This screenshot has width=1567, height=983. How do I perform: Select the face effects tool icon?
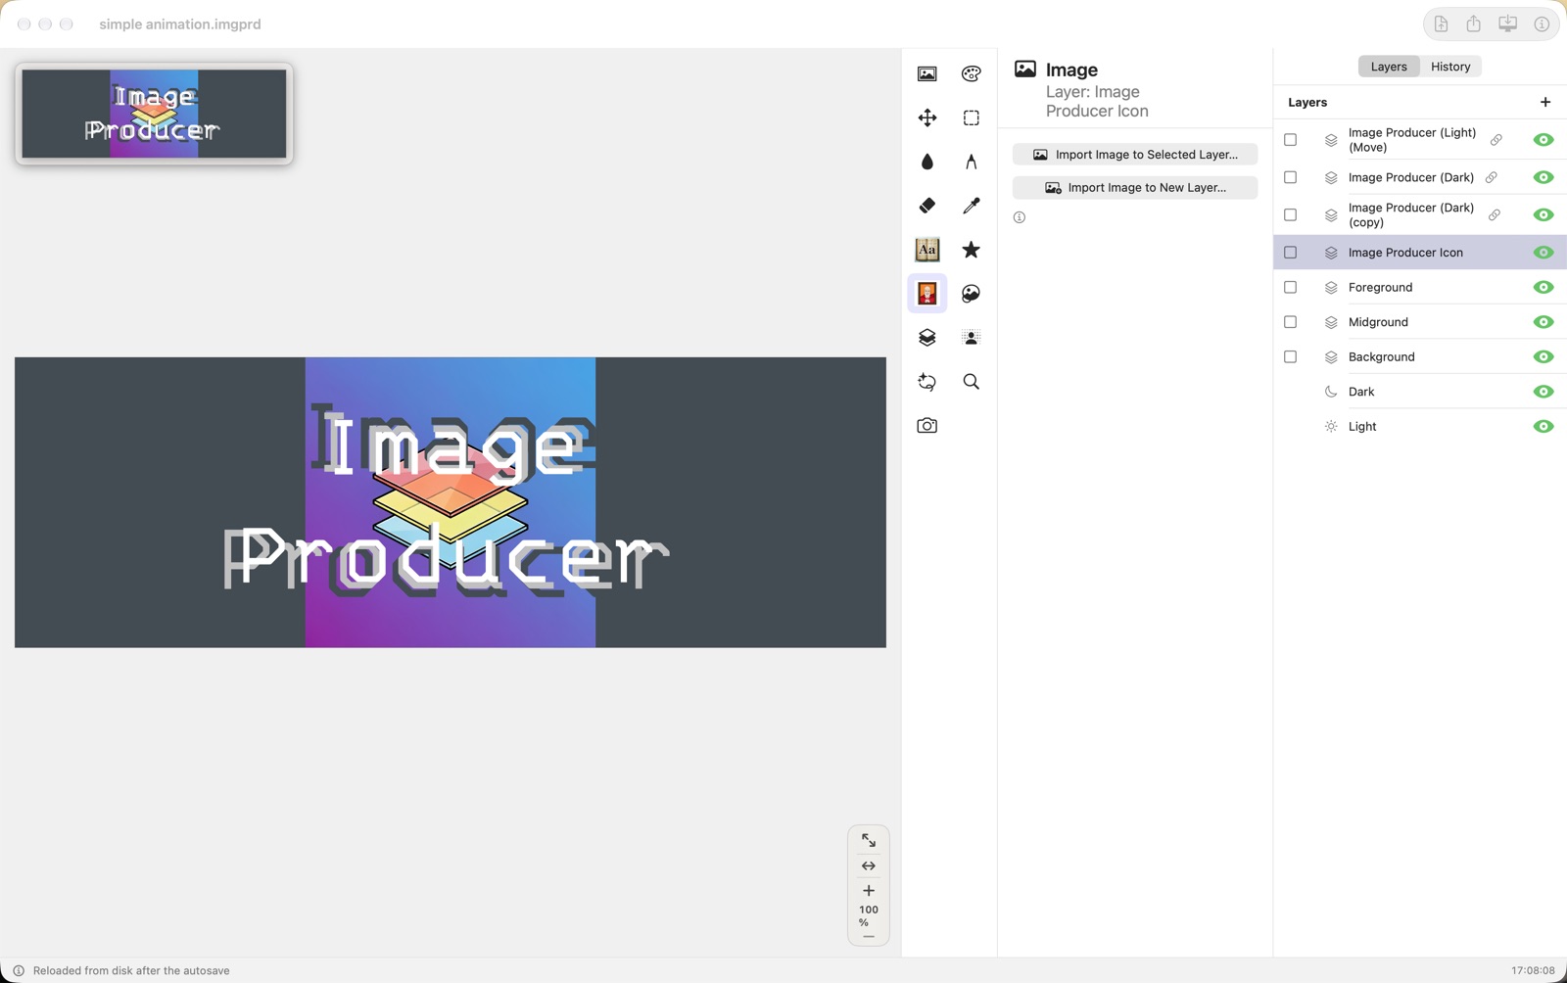coord(971,294)
